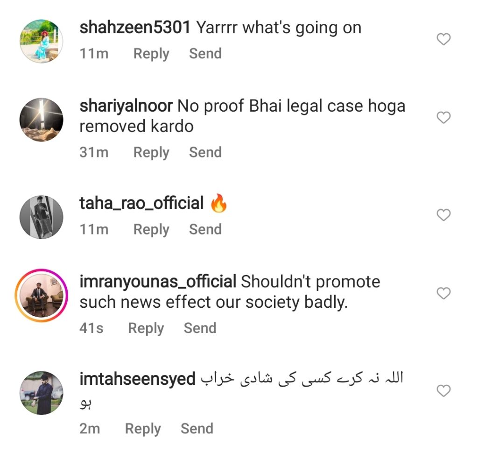The width and height of the screenshot is (478, 453).
Task: Open taha_rao_official's profile photo
Action: pos(42,217)
